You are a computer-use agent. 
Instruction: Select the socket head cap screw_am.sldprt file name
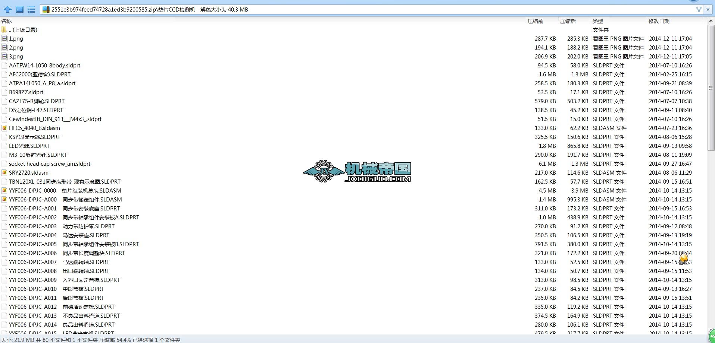[x=50, y=164]
